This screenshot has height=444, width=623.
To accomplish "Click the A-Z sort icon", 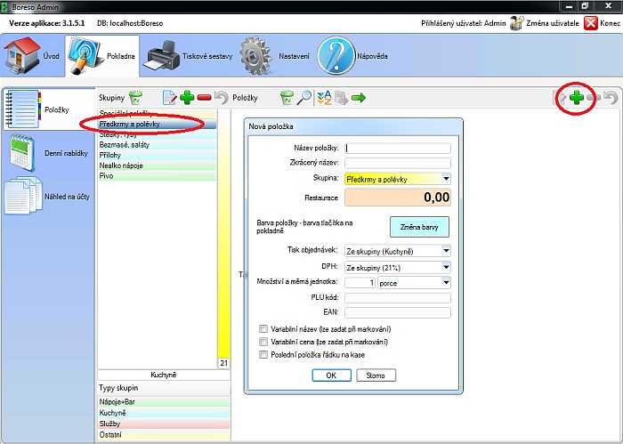I will click(x=324, y=98).
